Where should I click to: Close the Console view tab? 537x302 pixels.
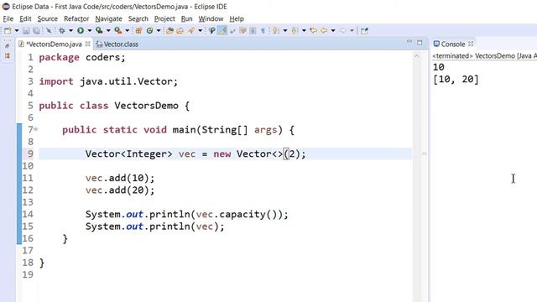(x=471, y=44)
